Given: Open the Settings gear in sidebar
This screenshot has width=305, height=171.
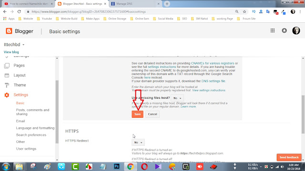Looking at the screenshot, I should 7,95.
